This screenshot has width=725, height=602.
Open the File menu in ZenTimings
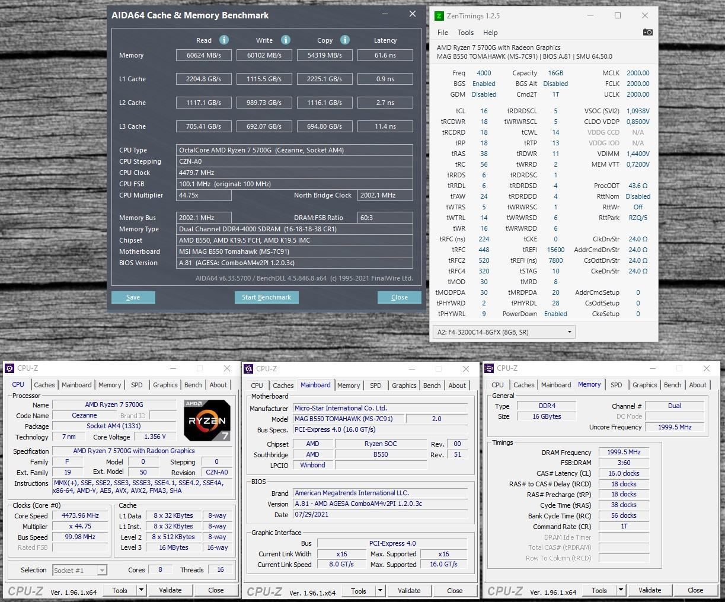tap(443, 33)
